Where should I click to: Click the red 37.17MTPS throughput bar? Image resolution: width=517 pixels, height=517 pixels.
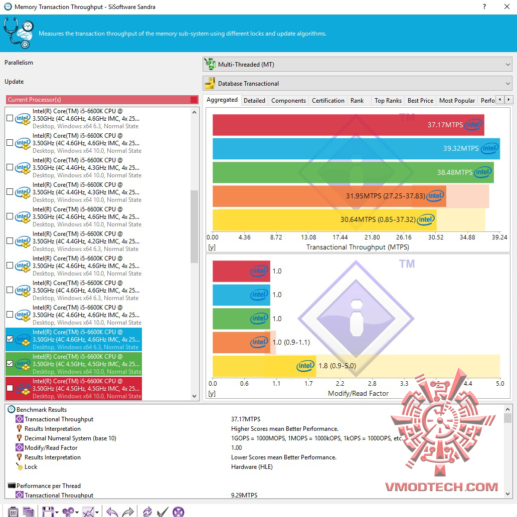349,125
